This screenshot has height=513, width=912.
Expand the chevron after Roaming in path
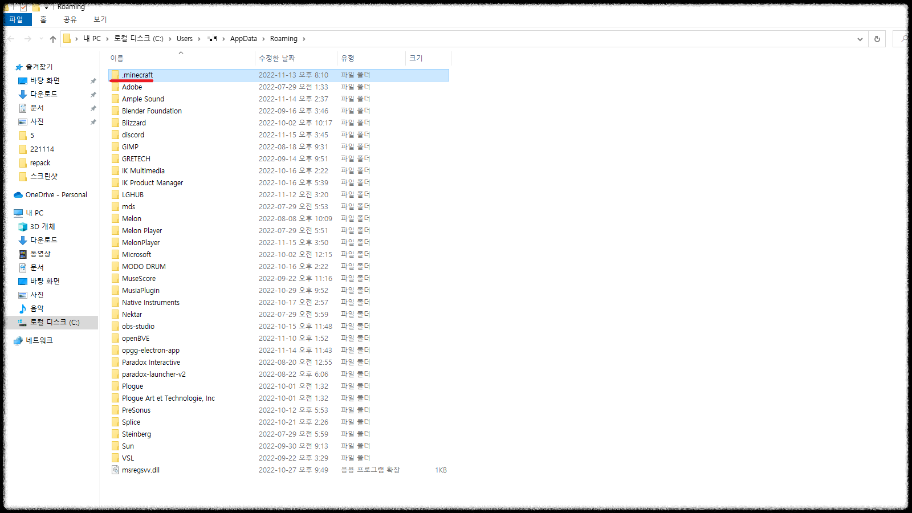pos(304,39)
